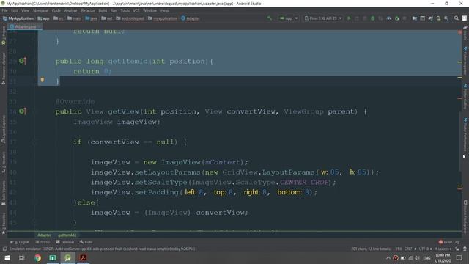
Task: Click the getItemId() breadcrumb below the editor
Action: pyautogui.click(x=67, y=235)
